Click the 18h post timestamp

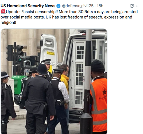(x=100, y=6)
